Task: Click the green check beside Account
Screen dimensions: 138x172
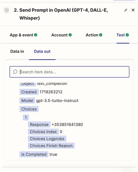Action: 70,35
